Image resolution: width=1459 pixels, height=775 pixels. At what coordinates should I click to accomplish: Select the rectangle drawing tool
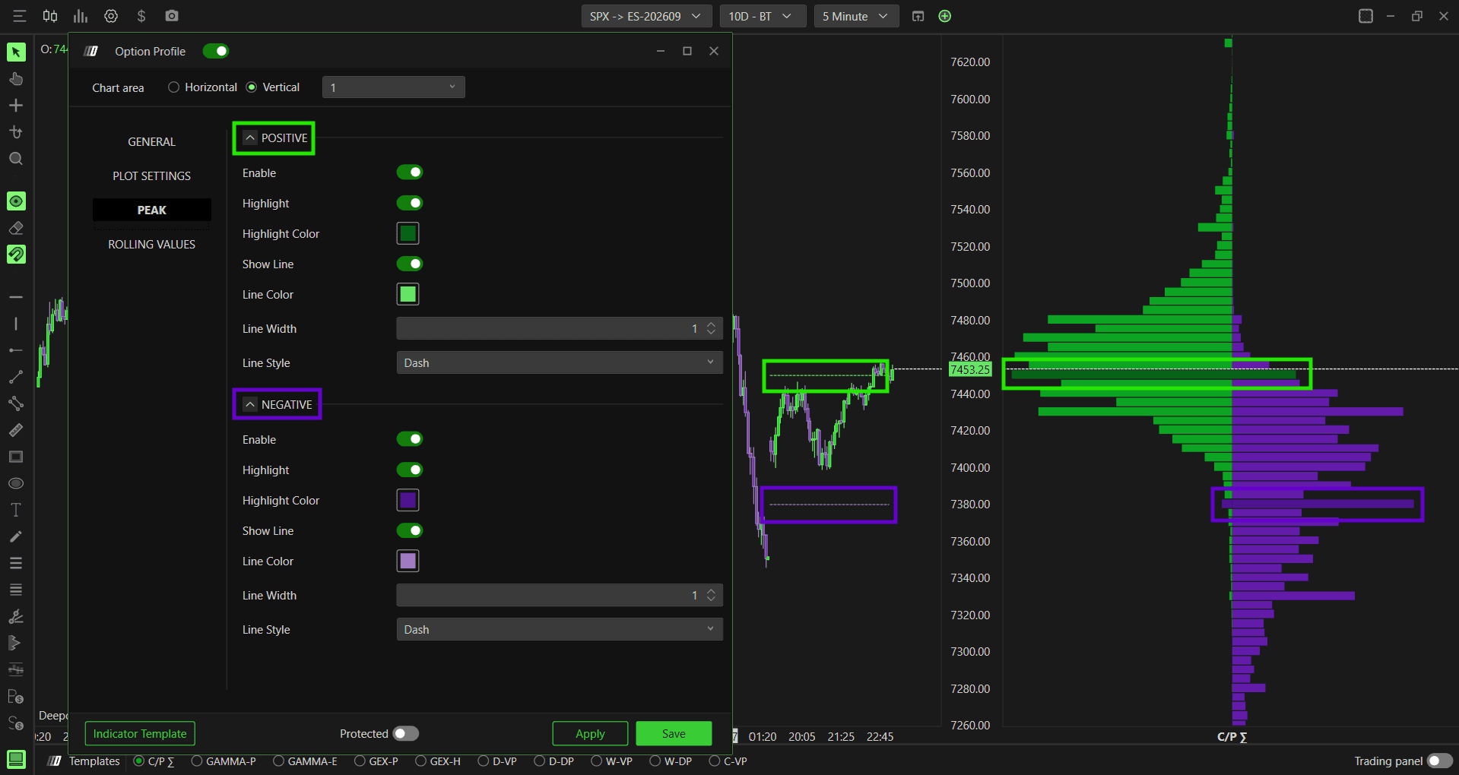tap(16, 457)
